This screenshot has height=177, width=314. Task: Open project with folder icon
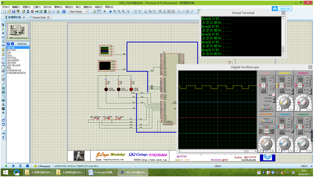pyautogui.click(x=9, y=12)
